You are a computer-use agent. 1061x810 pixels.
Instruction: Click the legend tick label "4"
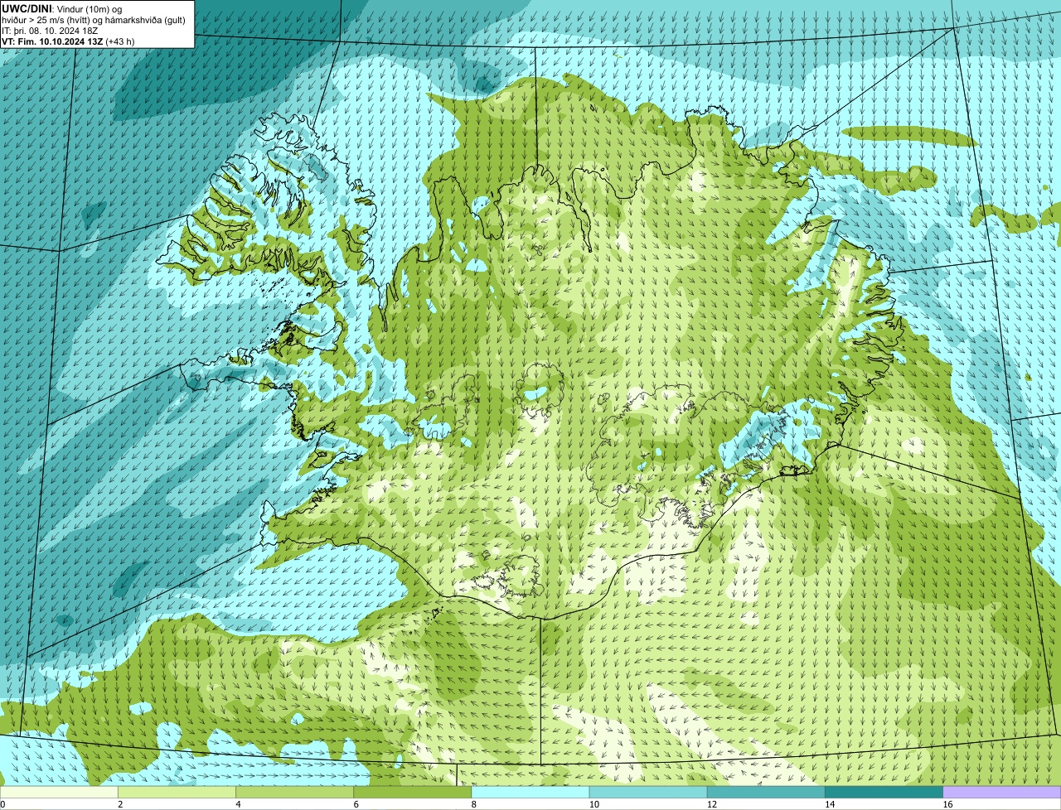pyautogui.click(x=238, y=804)
